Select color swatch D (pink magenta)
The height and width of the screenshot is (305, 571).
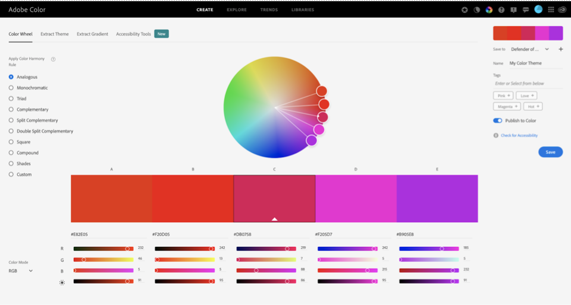click(x=356, y=199)
